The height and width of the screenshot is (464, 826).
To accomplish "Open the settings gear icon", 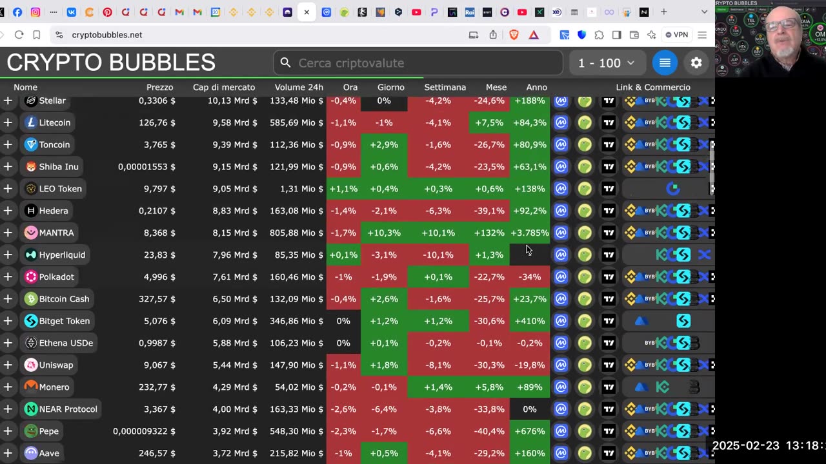I will pyautogui.click(x=696, y=63).
